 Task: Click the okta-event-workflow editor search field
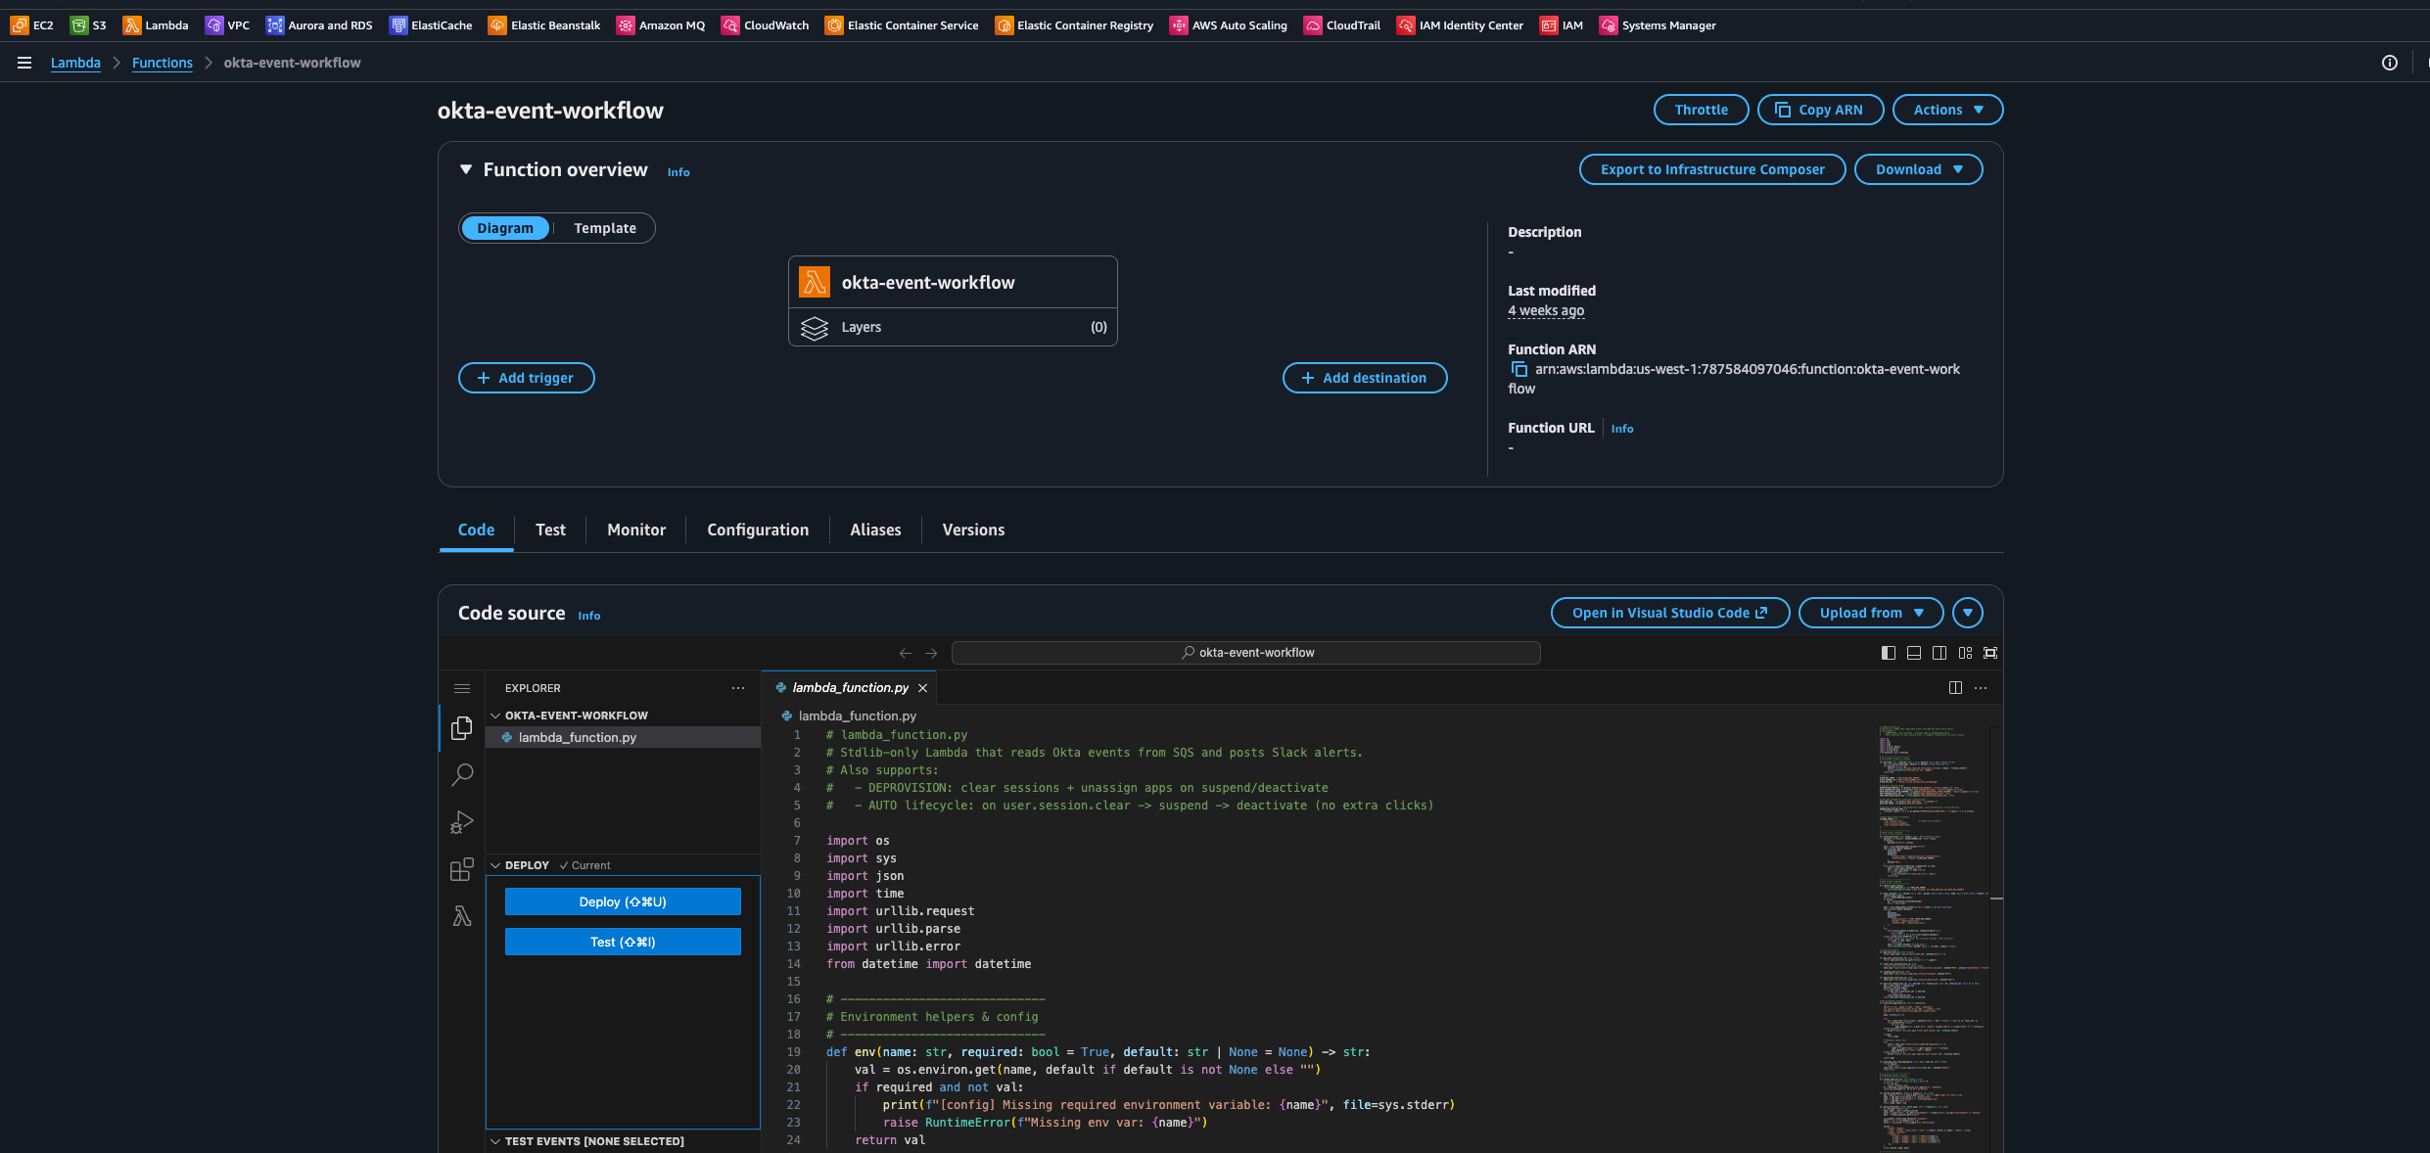click(x=1245, y=653)
